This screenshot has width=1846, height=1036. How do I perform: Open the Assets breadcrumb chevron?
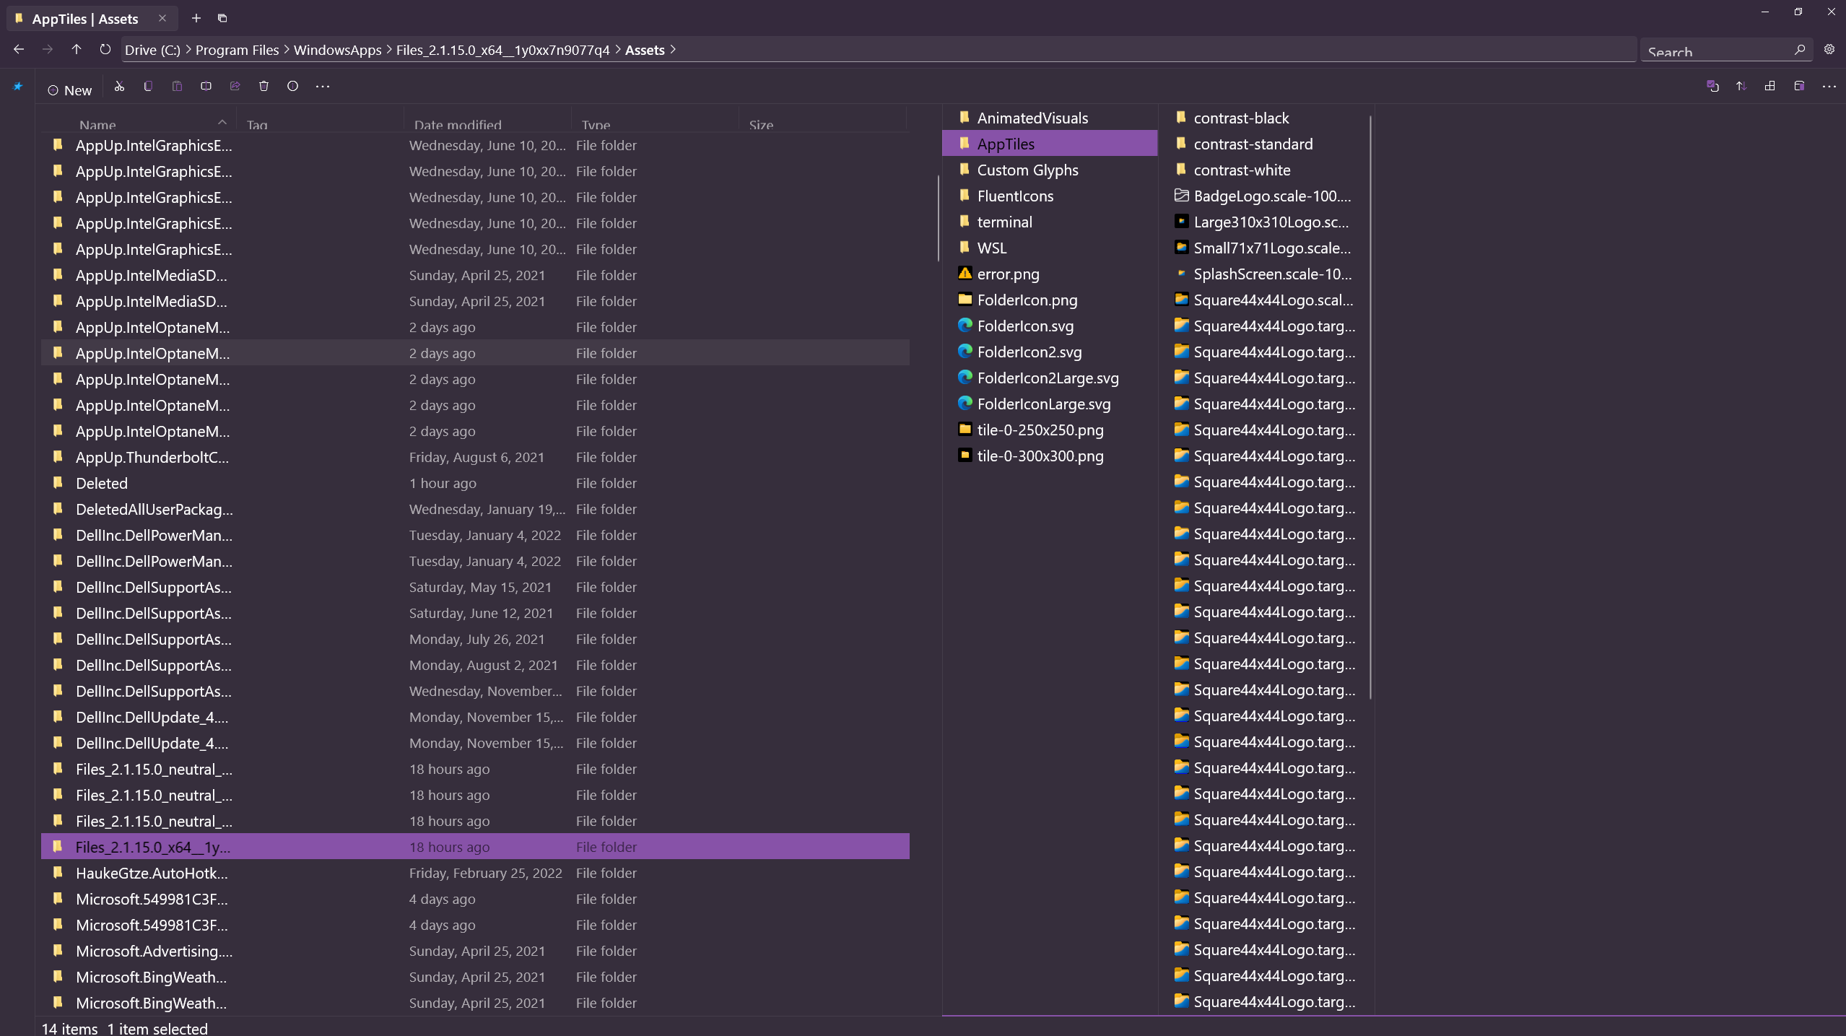pyautogui.click(x=674, y=50)
